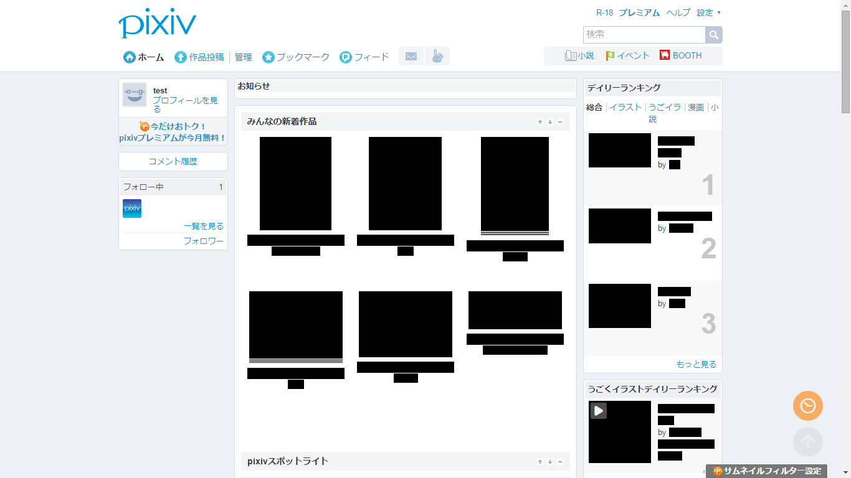Click the magnifying glass search icon
Viewport: 851px width, 478px height.
click(714, 34)
